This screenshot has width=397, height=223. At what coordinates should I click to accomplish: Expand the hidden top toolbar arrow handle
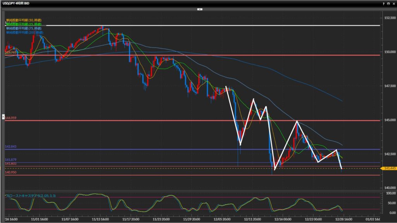click(x=199, y=9)
